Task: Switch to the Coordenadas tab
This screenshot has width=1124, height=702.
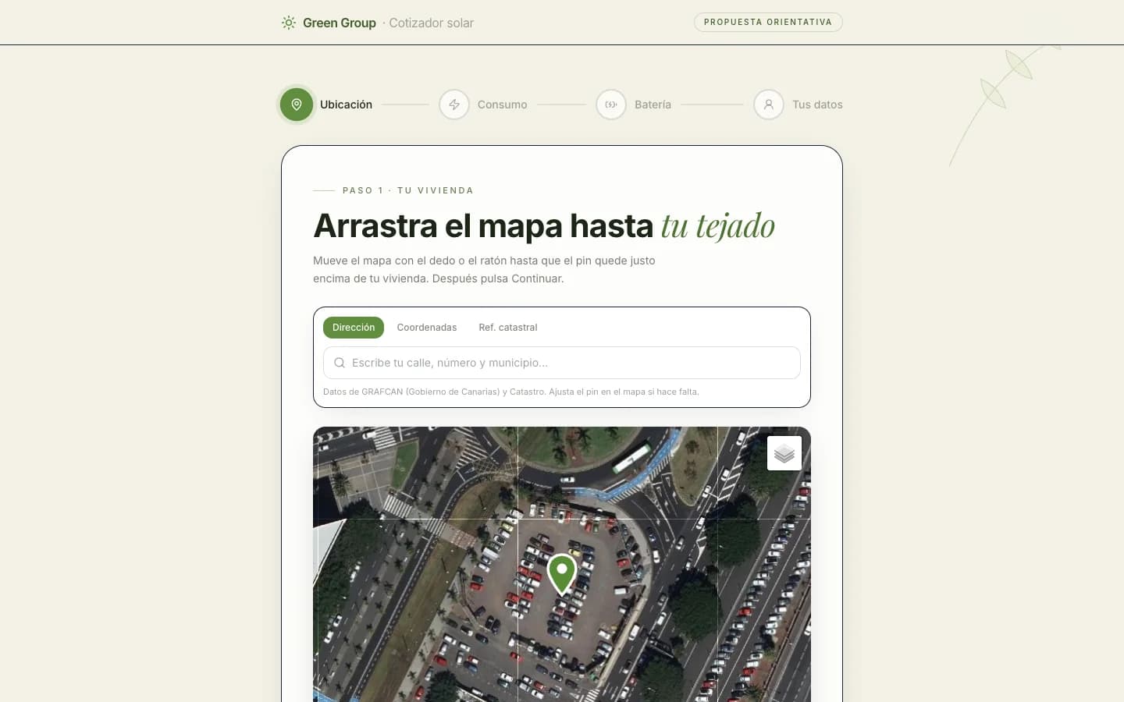Action: coord(427,328)
